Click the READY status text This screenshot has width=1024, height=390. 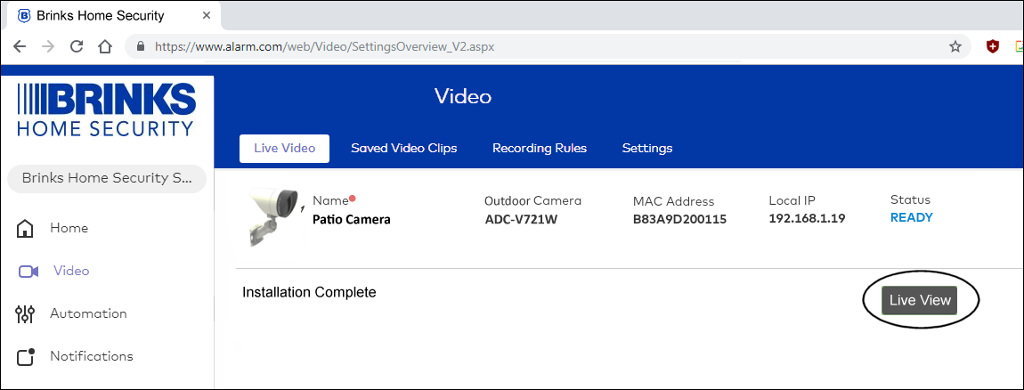[912, 217]
